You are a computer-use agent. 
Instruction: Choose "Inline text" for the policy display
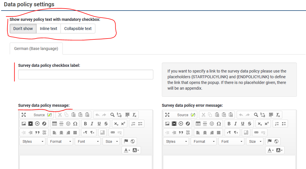tap(49, 29)
